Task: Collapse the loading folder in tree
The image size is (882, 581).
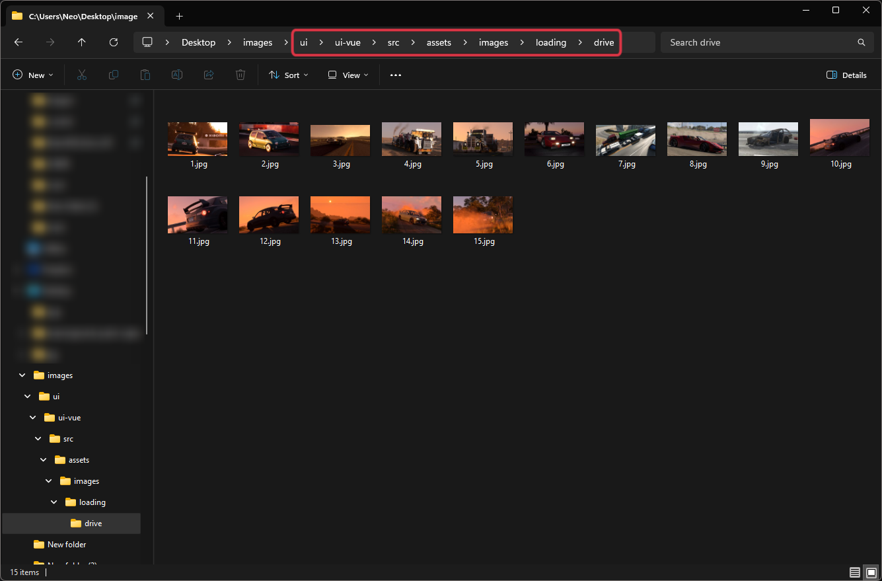Action: (x=54, y=502)
